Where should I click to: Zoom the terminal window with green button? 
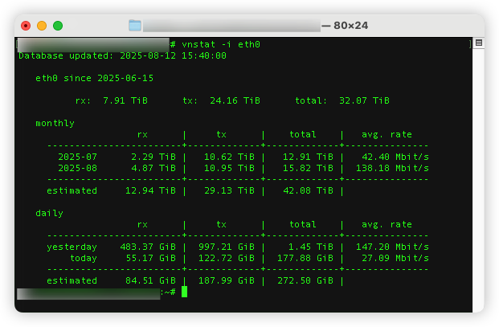tap(58, 26)
